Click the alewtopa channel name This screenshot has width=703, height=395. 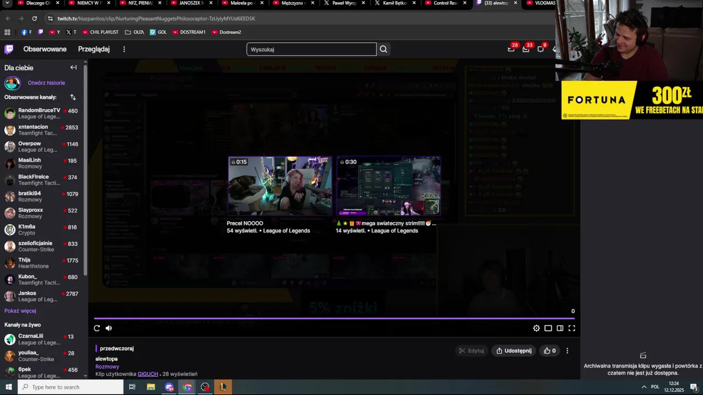point(107,359)
